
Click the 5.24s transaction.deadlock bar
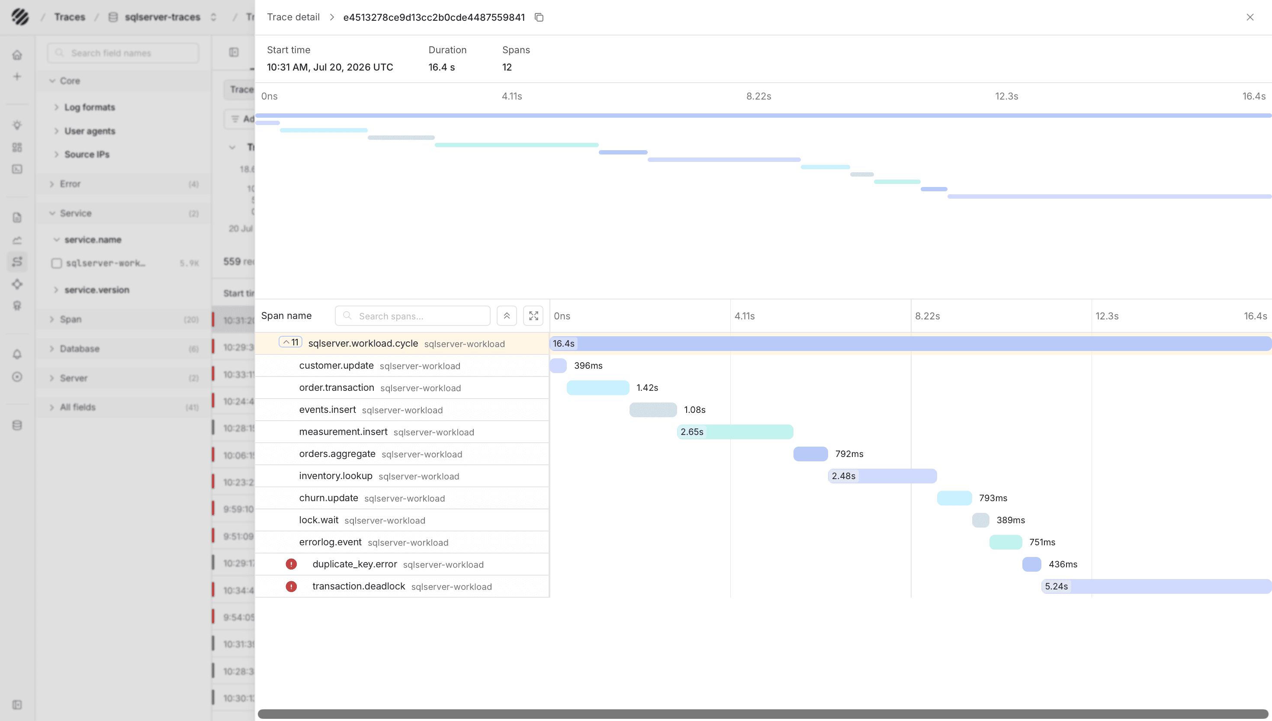pos(1156,586)
